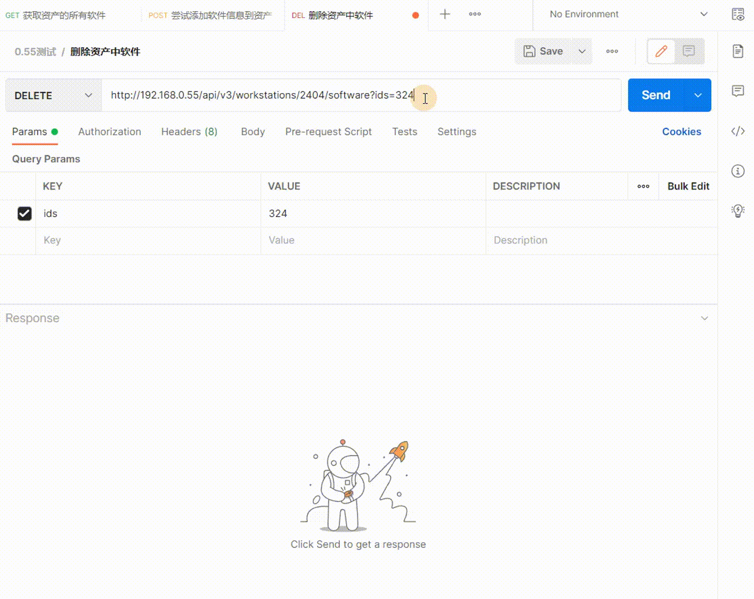Open the tab options three-dot menu
Image resolution: width=754 pixels, height=599 pixels.
475,14
